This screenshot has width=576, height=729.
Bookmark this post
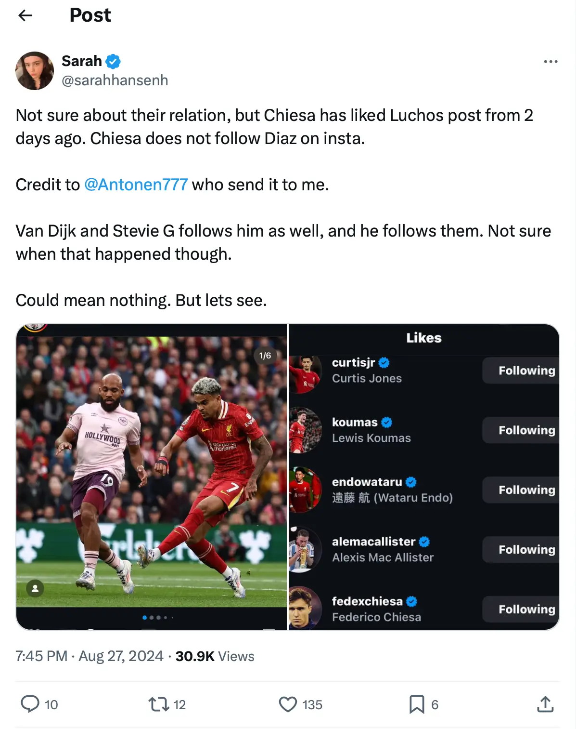[416, 704]
